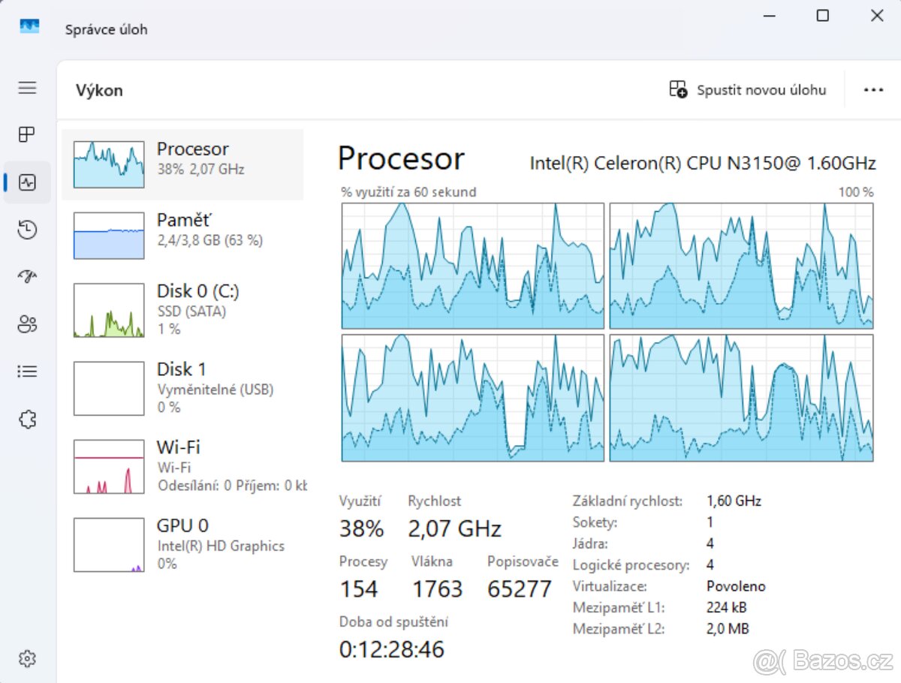Select the Disk 1 removable USB panel
Image resolution: width=901 pixels, height=683 pixels.
[x=184, y=387]
